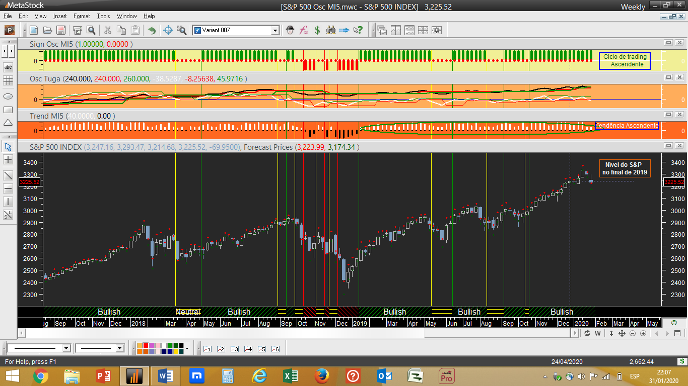The height and width of the screenshot is (386, 688).
Task: Select the crosshair pointer tool
Action: tap(169, 30)
